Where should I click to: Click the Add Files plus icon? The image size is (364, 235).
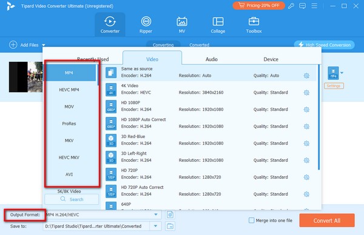point(13,45)
